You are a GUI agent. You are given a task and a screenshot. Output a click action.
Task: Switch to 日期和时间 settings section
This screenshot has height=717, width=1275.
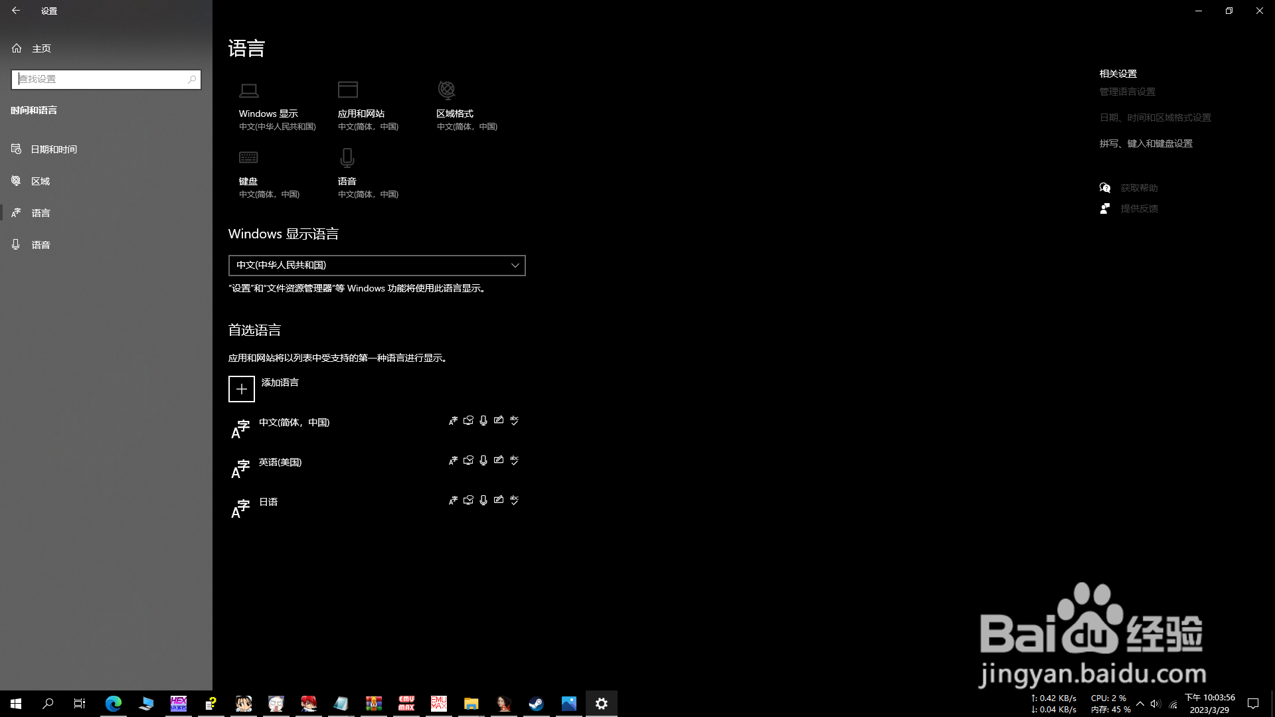tap(53, 149)
